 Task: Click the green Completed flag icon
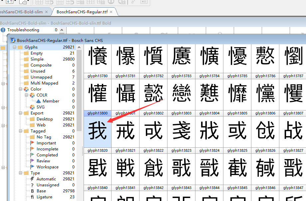pyautogui.click(x=32, y=155)
